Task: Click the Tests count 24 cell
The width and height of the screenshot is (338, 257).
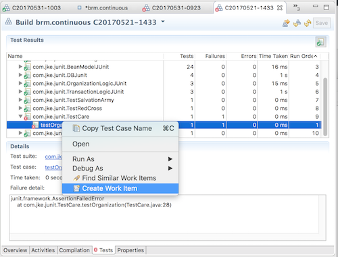Action: click(x=190, y=67)
